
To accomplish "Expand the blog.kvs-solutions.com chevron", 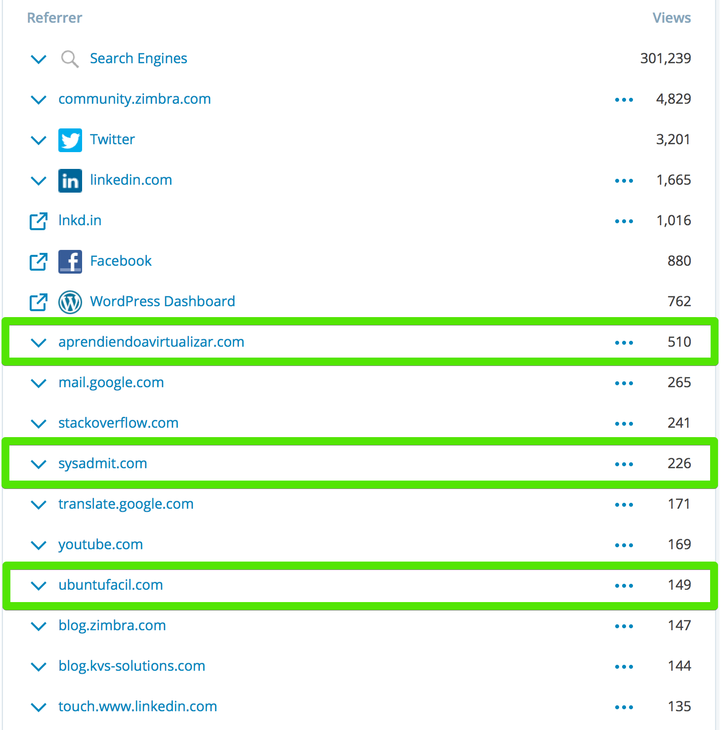I will pyautogui.click(x=39, y=667).
